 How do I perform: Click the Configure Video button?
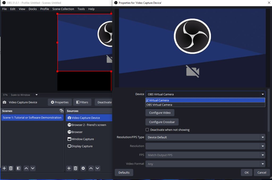[160, 113]
